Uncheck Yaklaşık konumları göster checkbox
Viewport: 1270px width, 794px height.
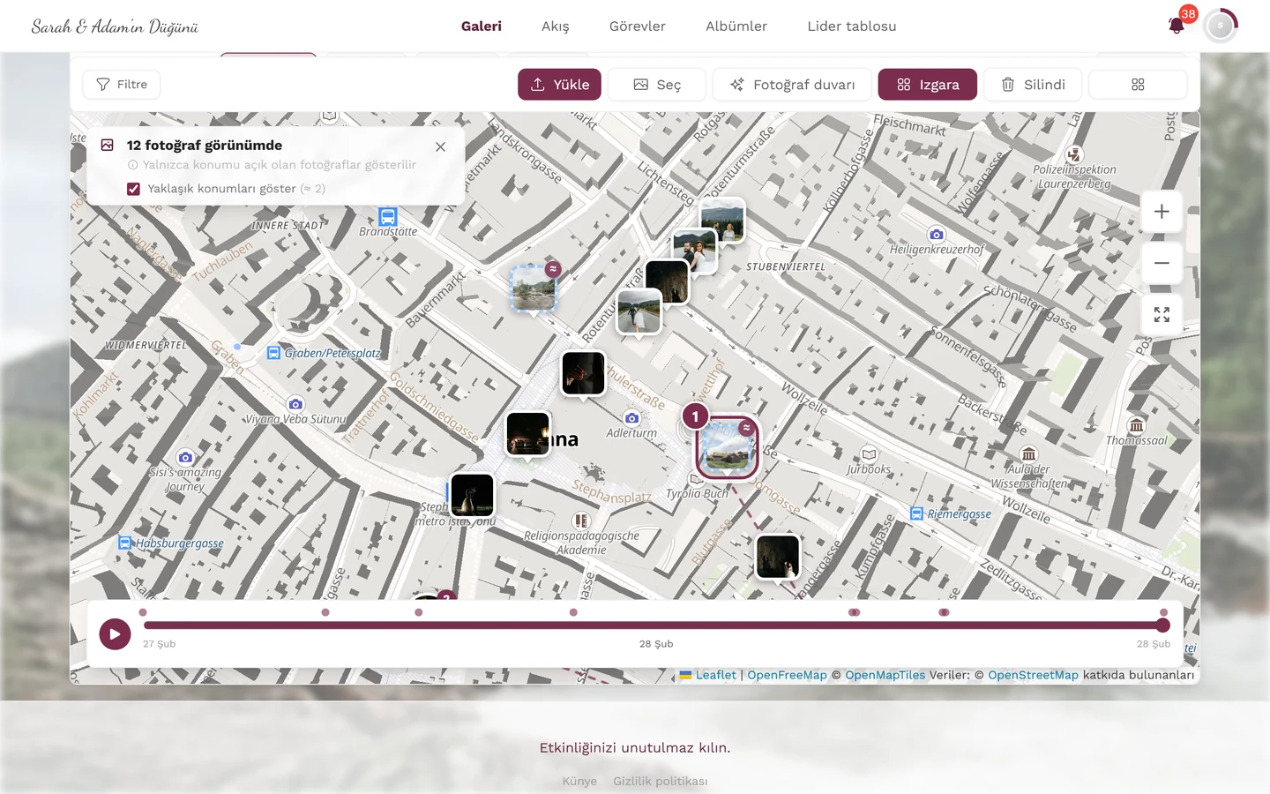tap(133, 189)
